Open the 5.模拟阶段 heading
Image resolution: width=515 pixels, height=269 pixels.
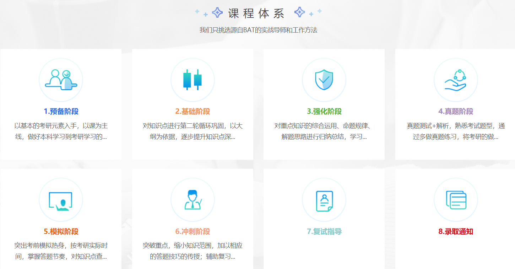[x=61, y=231]
